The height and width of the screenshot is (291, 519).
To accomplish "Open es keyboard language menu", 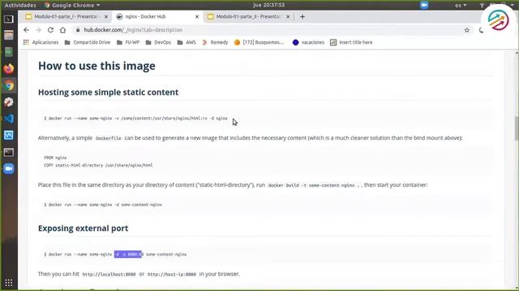I will coord(461,5).
